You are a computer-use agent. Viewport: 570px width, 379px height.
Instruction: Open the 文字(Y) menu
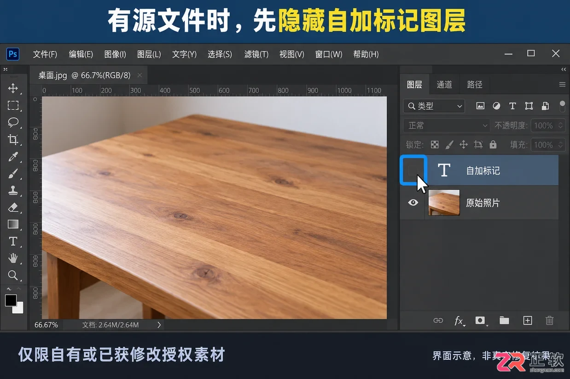coord(185,54)
